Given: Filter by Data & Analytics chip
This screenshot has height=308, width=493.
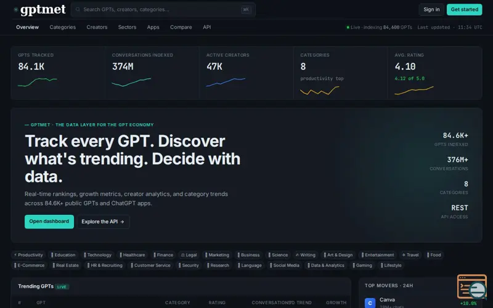Looking at the screenshot, I should point(326,265).
